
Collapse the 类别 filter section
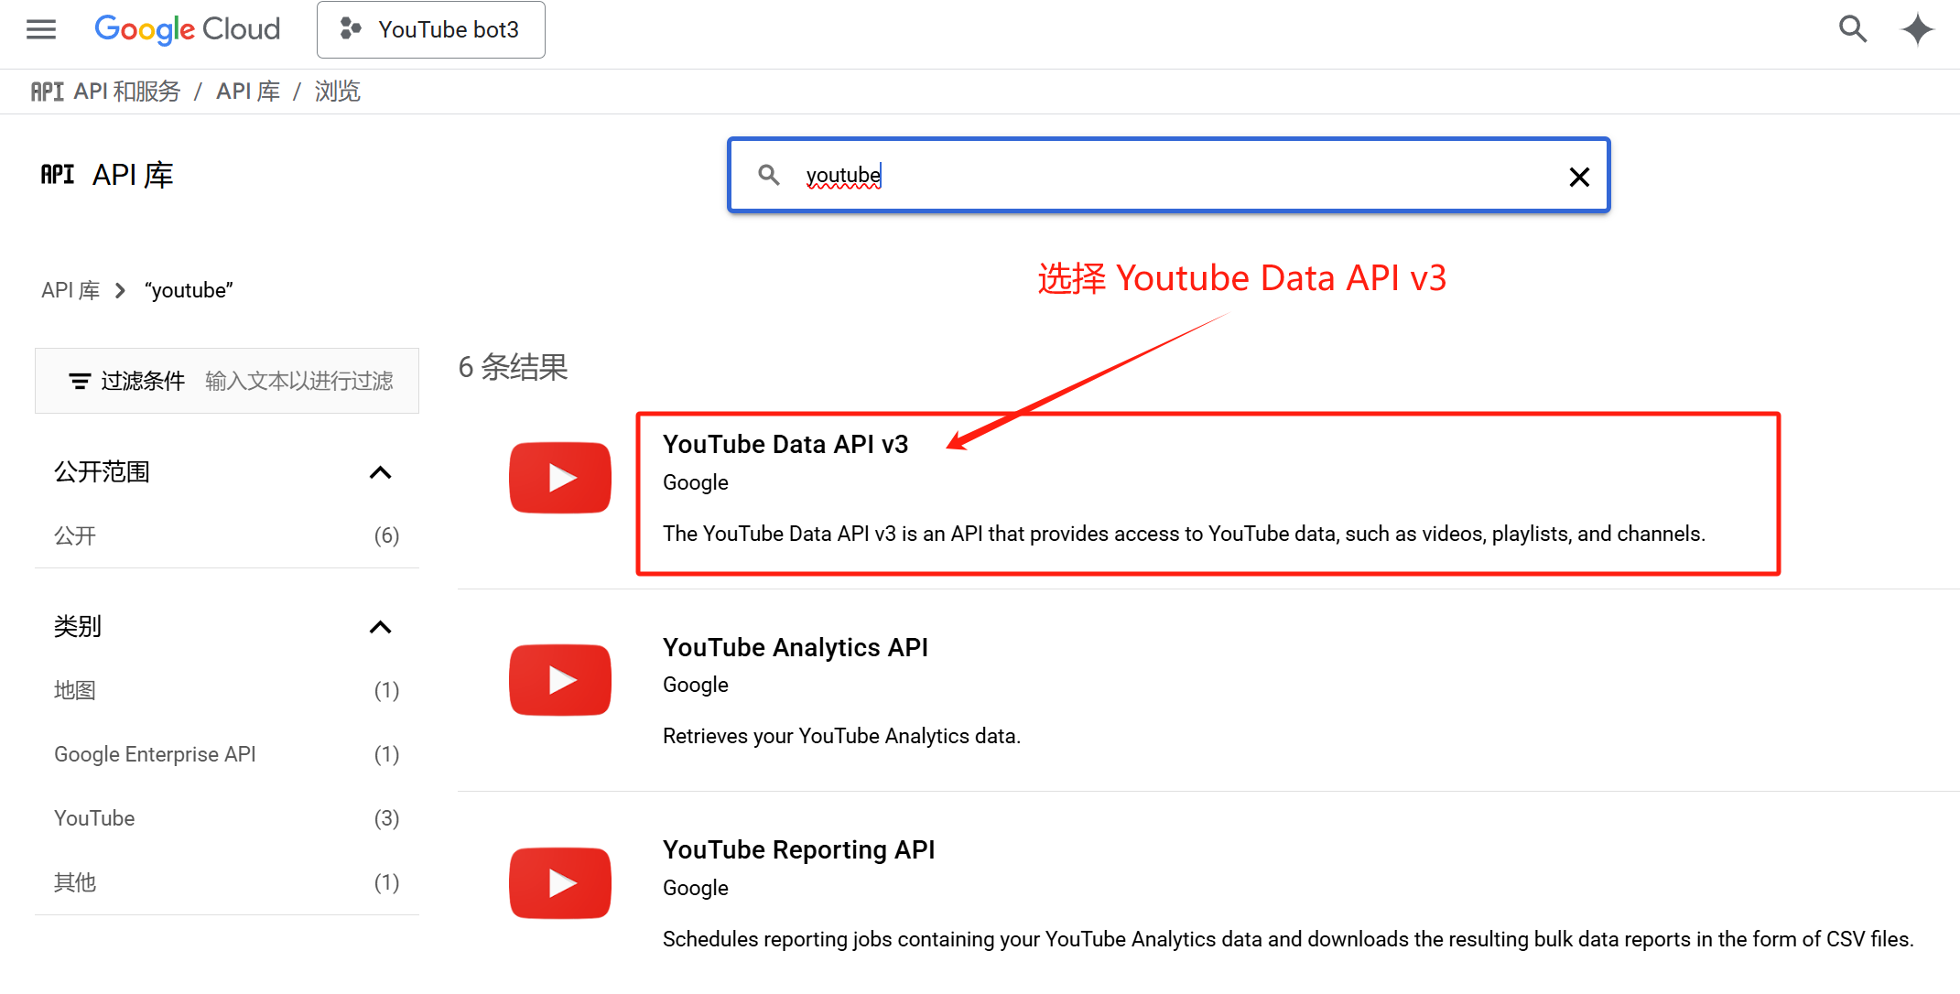pos(382,627)
